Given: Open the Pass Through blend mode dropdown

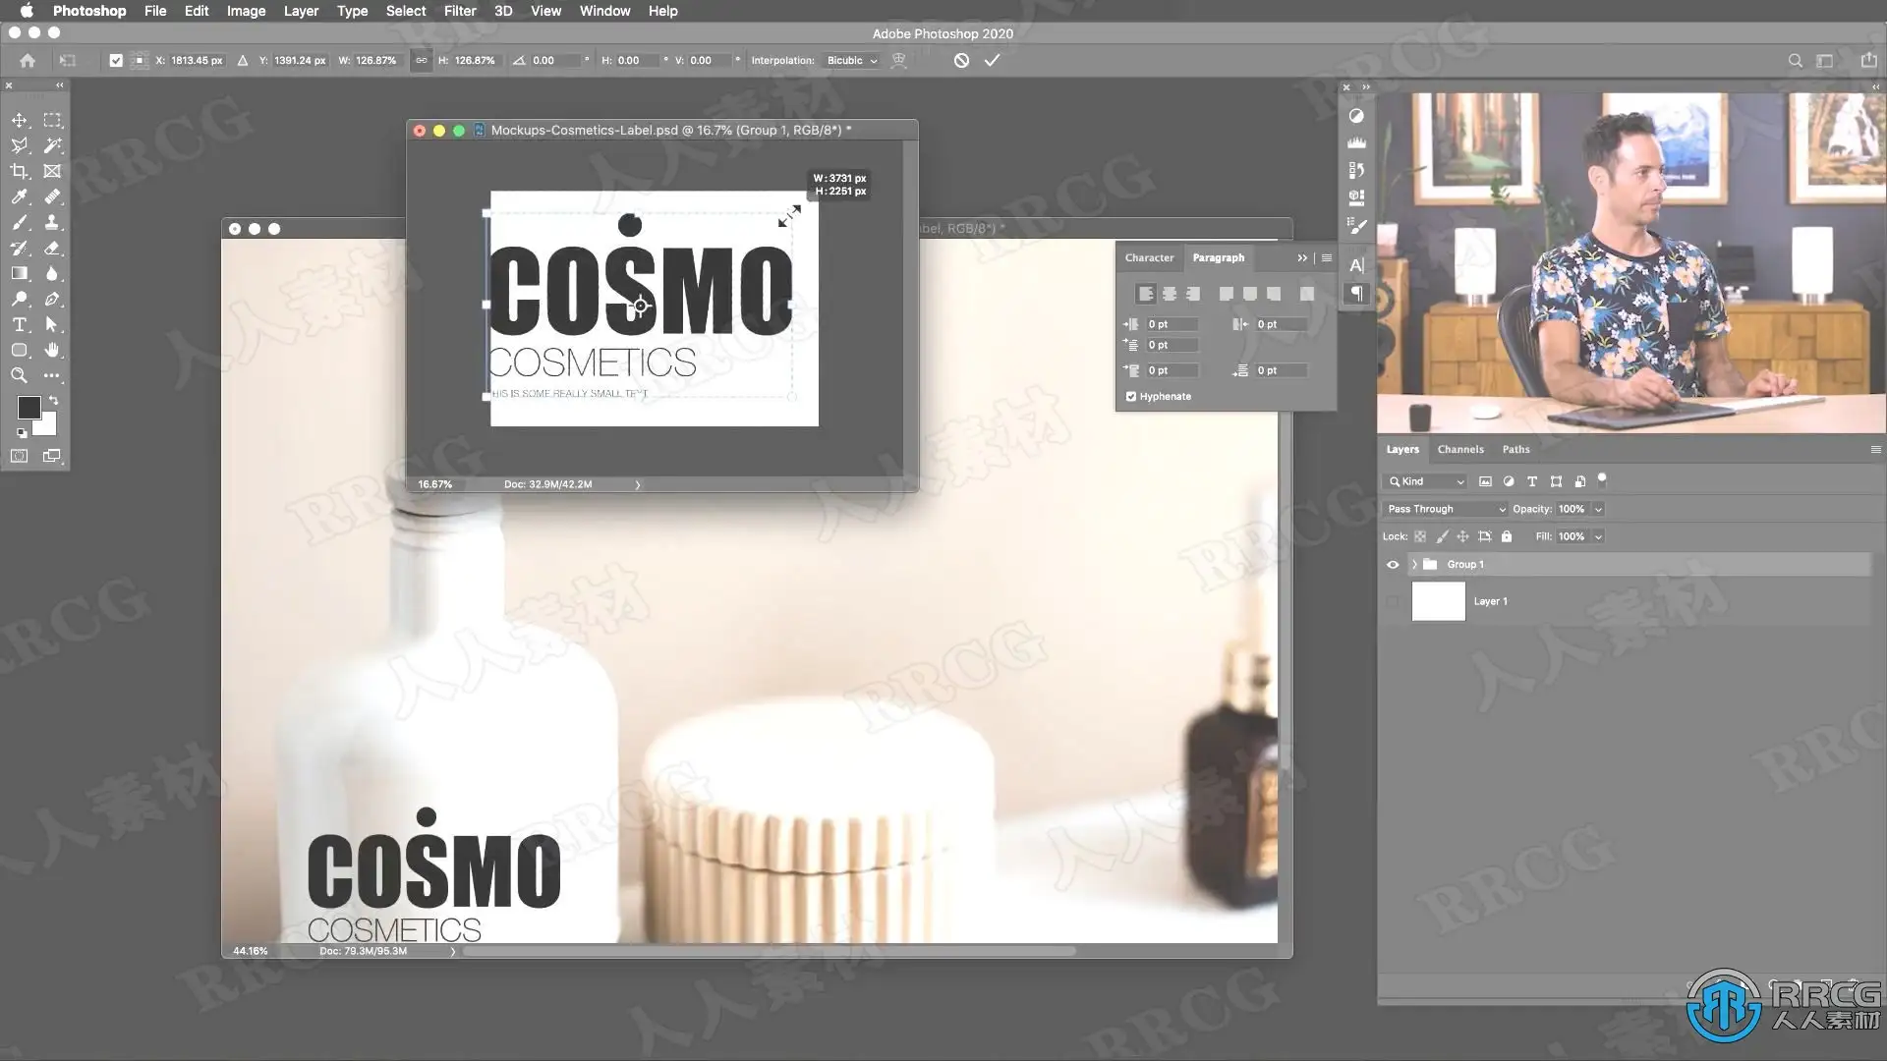Looking at the screenshot, I should click(x=1445, y=509).
